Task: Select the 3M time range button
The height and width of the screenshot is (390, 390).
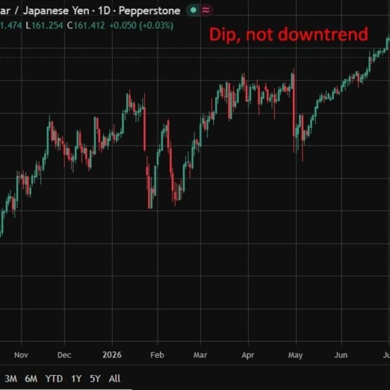Action: pyautogui.click(x=11, y=378)
